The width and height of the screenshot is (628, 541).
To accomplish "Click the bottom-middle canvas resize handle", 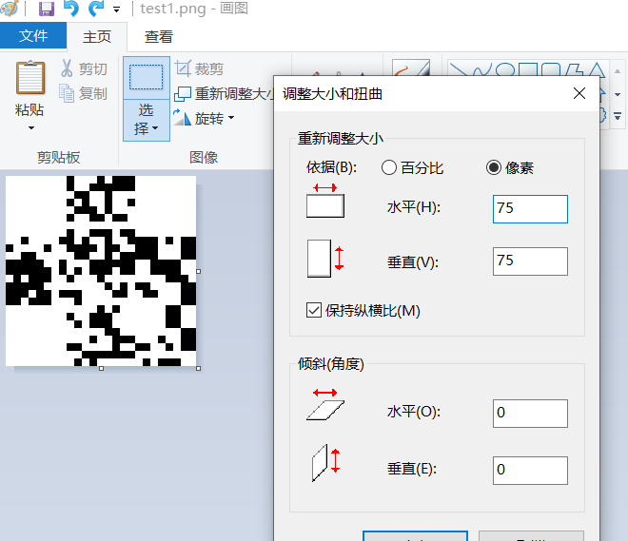I will (x=101, y=369).
